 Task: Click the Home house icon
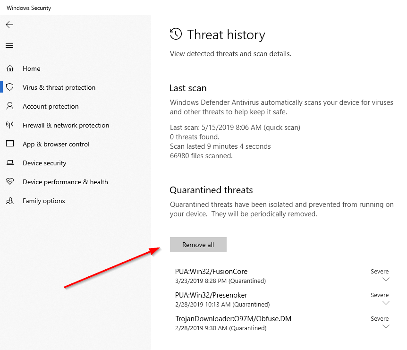[x=10, y=68]
